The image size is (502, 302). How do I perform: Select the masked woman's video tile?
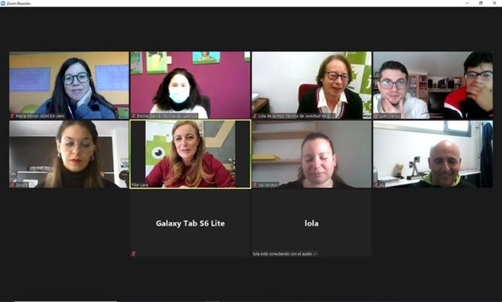[190, 86]
